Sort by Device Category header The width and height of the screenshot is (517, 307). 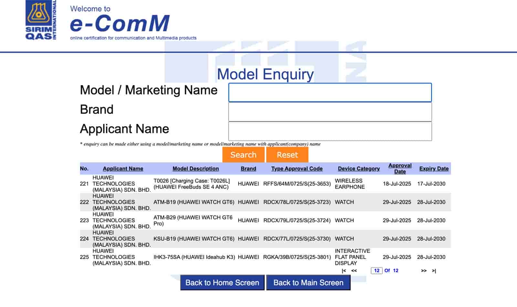pyautogui.click(x=359, y=169)
